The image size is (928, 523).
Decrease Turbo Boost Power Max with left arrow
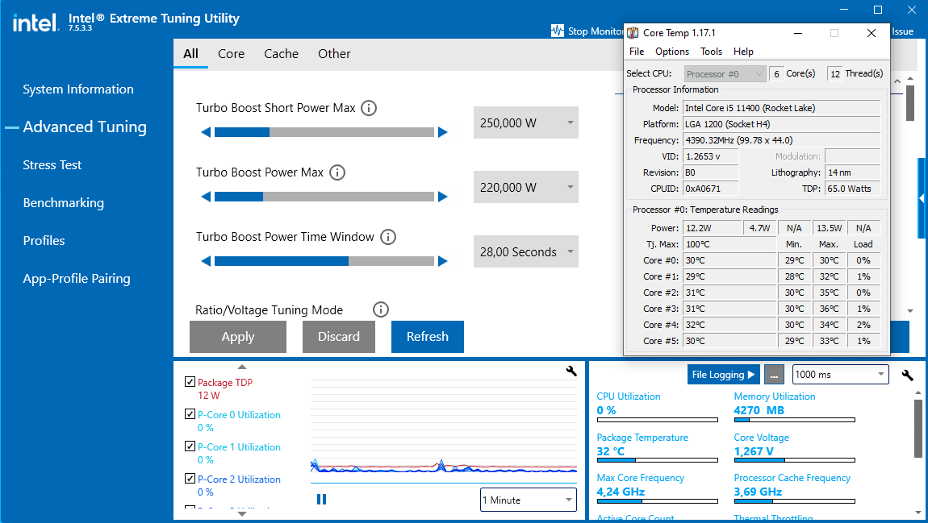[x=206, y=197]
